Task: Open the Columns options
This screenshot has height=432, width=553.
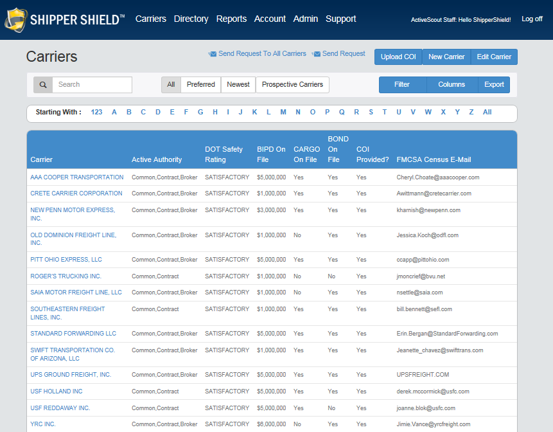Action: point(452,85)
